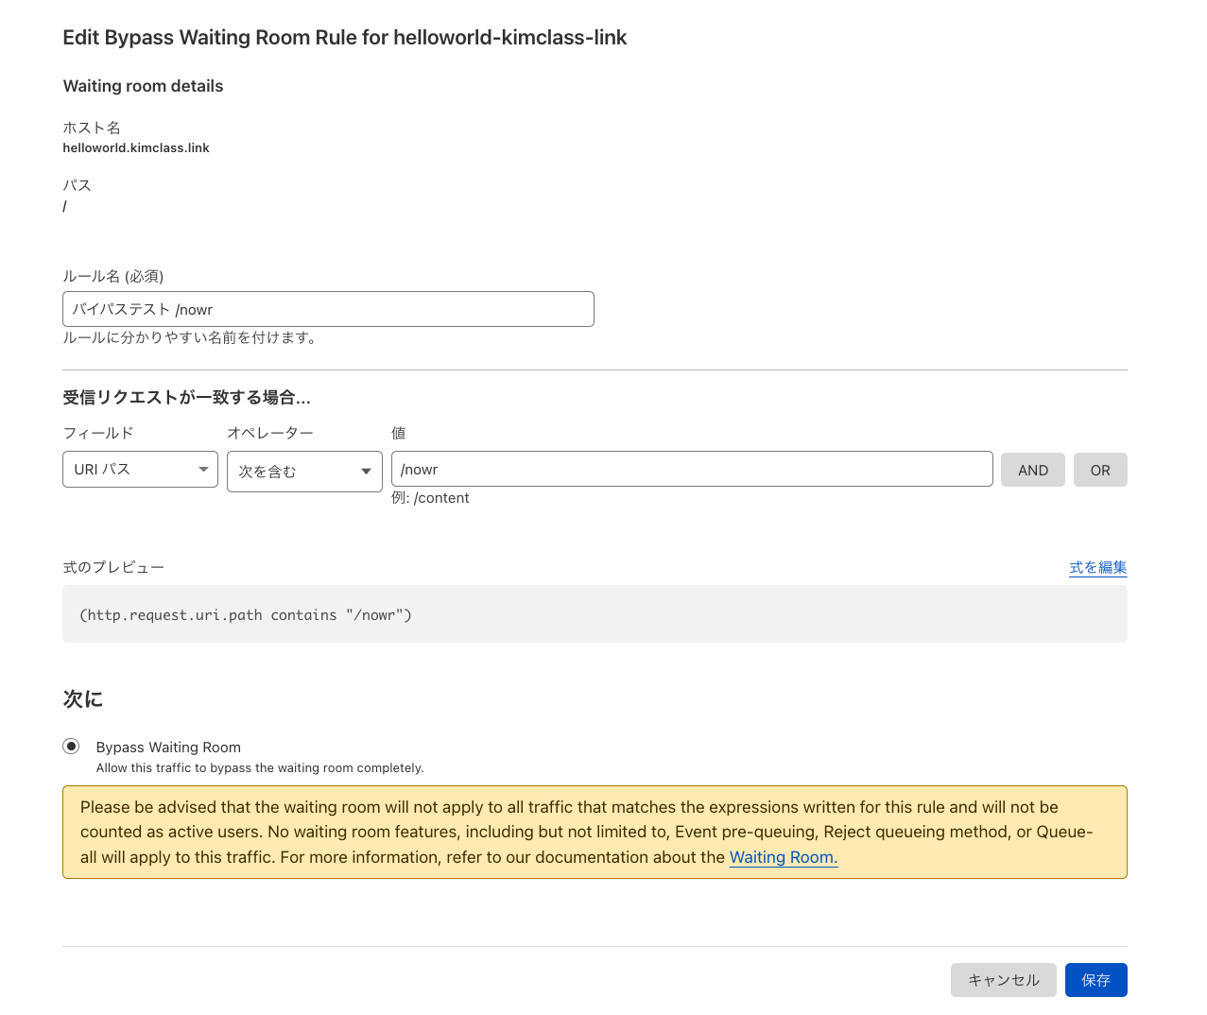Viewport: 1207px width, 1015px height.
Task: Click the 値 value field containing /nowr
Action: point(692,469)
